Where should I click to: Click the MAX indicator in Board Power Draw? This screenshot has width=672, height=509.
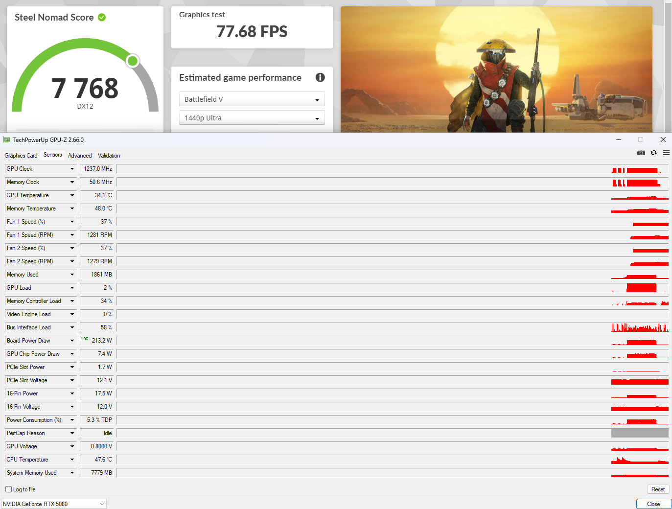84,339
